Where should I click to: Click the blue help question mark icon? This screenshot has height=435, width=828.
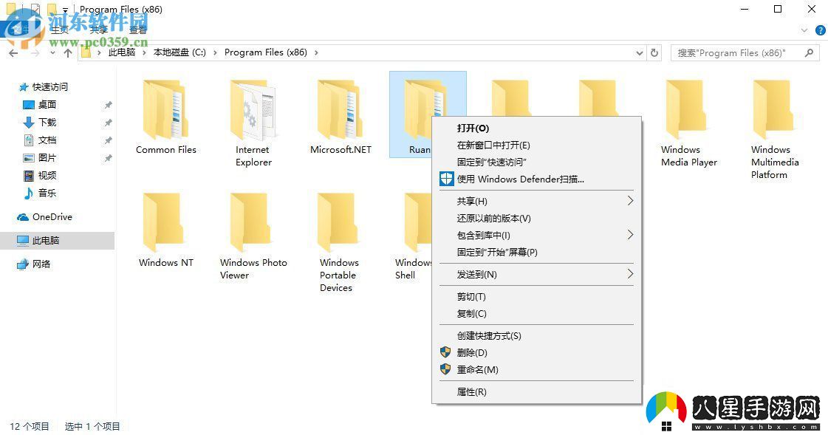point(820,30)
